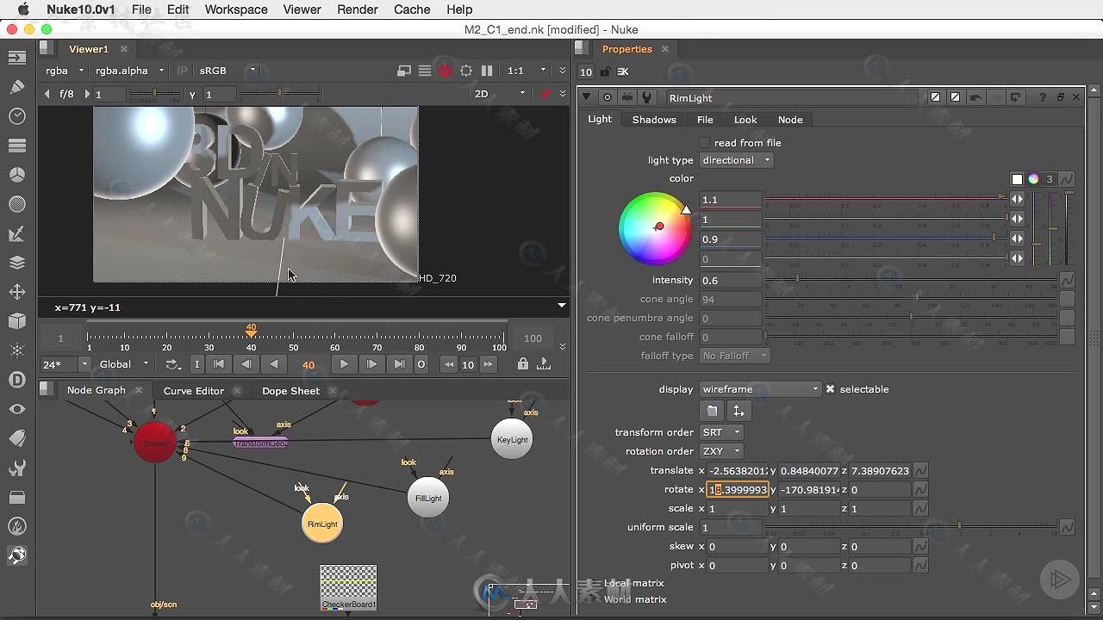The width and height of the screenshot is (1103, 620).
Task: Open the rgba.alpha channel dropdown
Action: coord(129,71)
